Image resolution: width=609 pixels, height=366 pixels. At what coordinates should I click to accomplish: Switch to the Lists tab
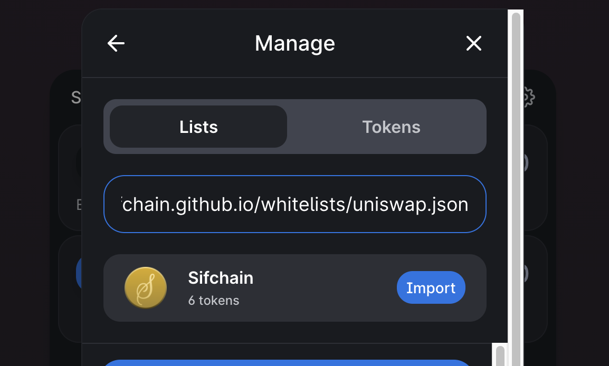click(198, 127)
